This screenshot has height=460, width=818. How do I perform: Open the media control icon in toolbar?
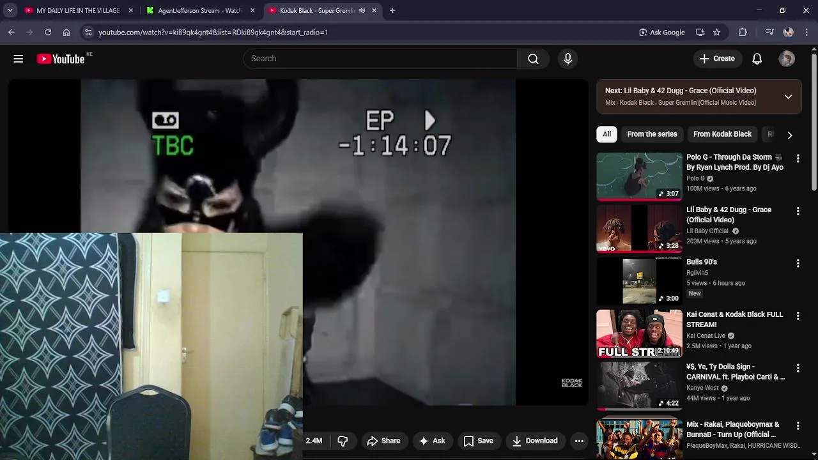(769, 32)
